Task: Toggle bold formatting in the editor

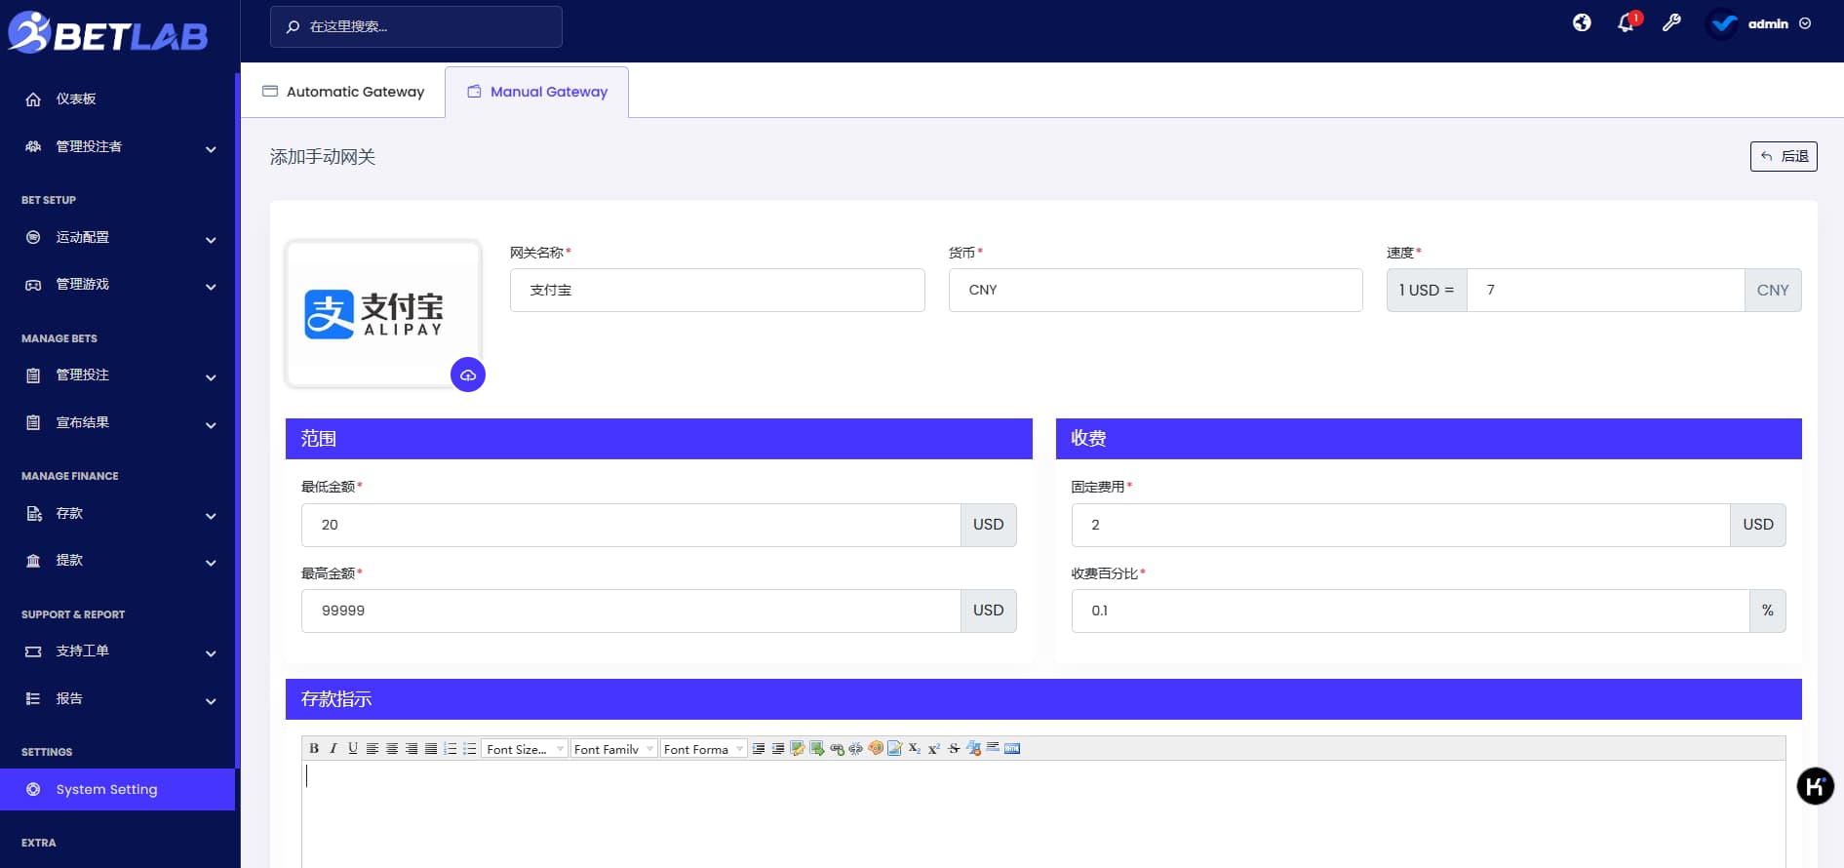Action: tap(314, 749)
